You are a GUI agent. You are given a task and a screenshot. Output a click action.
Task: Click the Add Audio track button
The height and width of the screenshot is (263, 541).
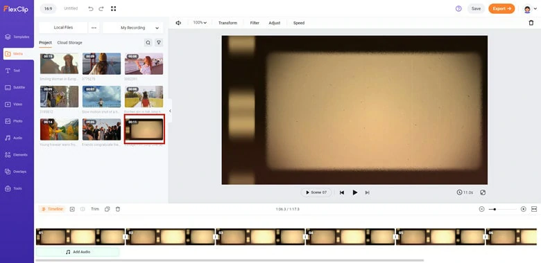[78, 252]
